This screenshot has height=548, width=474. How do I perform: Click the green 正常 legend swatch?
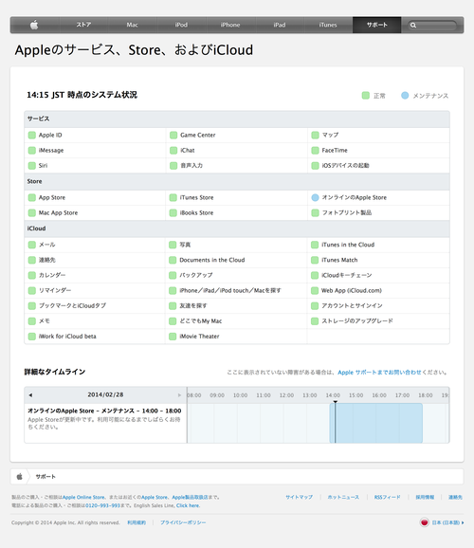pyautogui.click(x=366, y=96)
